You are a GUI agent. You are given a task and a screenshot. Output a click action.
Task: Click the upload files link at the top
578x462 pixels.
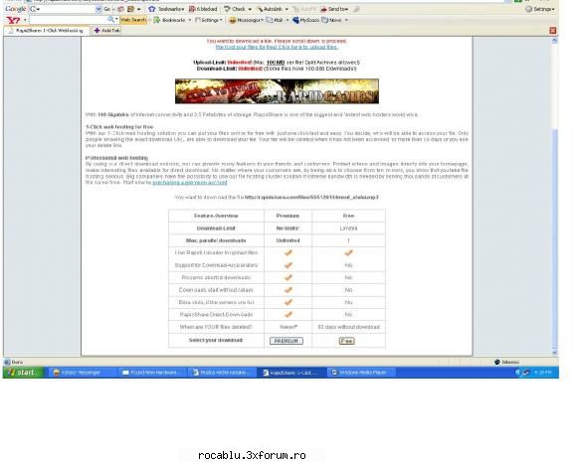277,47
